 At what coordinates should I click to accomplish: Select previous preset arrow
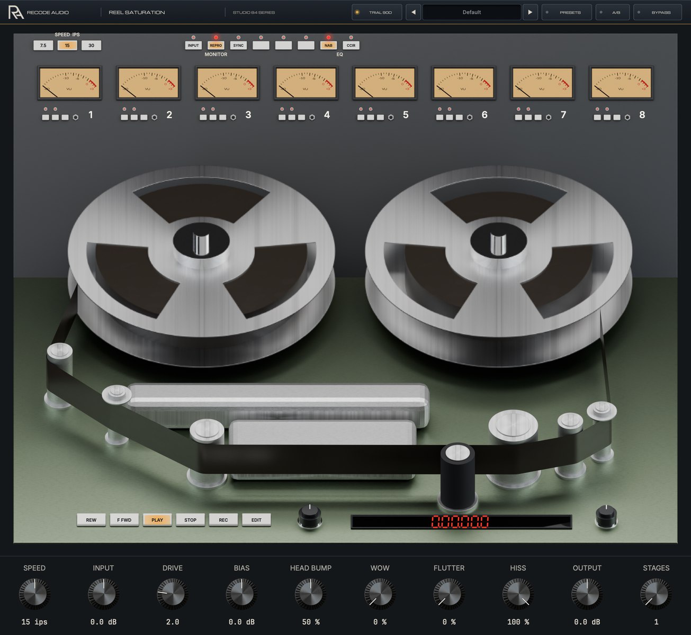click(414, 12)
